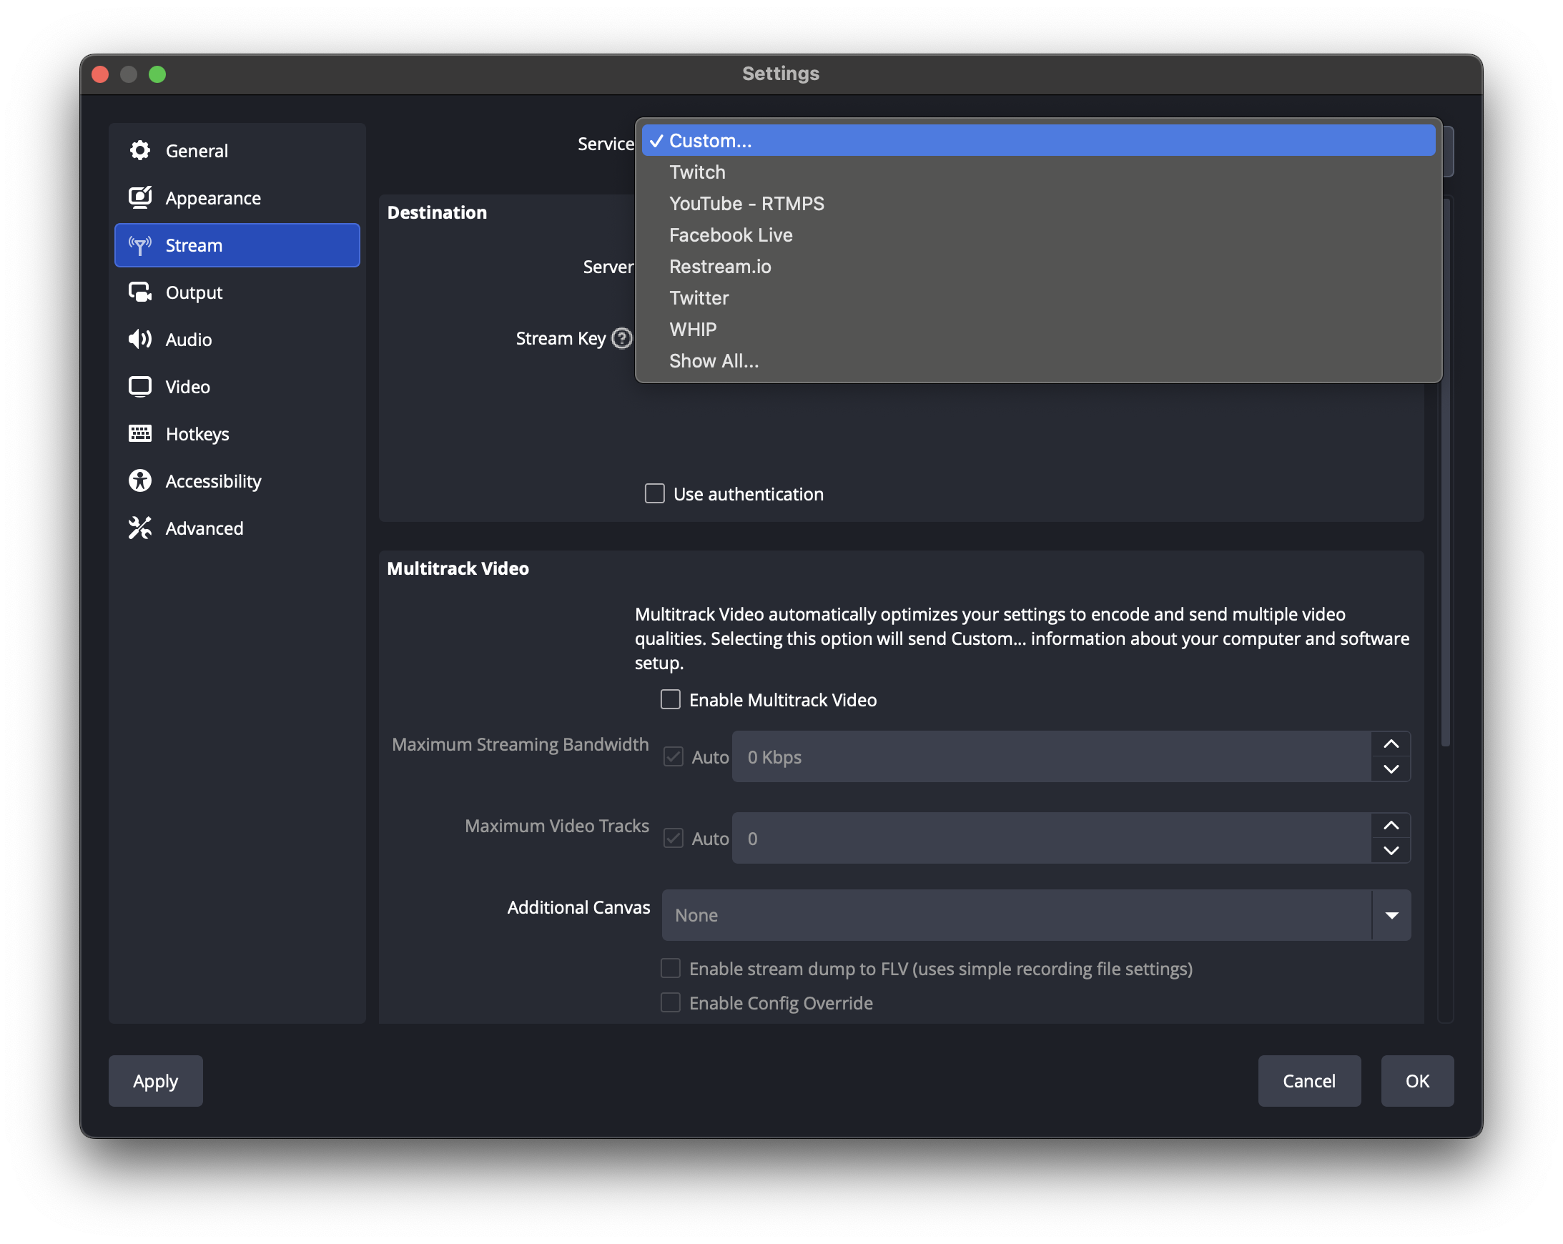Click the General gear icon
1563x1244 pixels.
pos(140,151)
